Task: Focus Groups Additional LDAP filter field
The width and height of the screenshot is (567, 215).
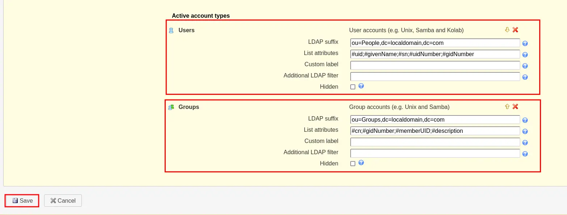Action: (x=435, y=153)
